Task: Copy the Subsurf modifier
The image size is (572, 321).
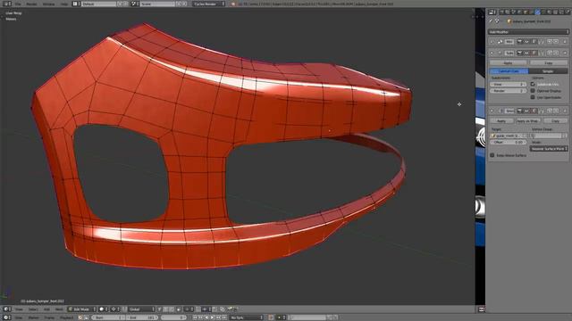Action: point(548,63)
